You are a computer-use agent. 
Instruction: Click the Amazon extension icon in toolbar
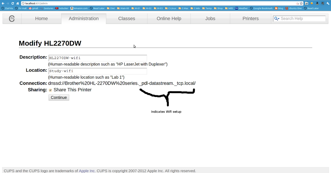coord(317,3)
